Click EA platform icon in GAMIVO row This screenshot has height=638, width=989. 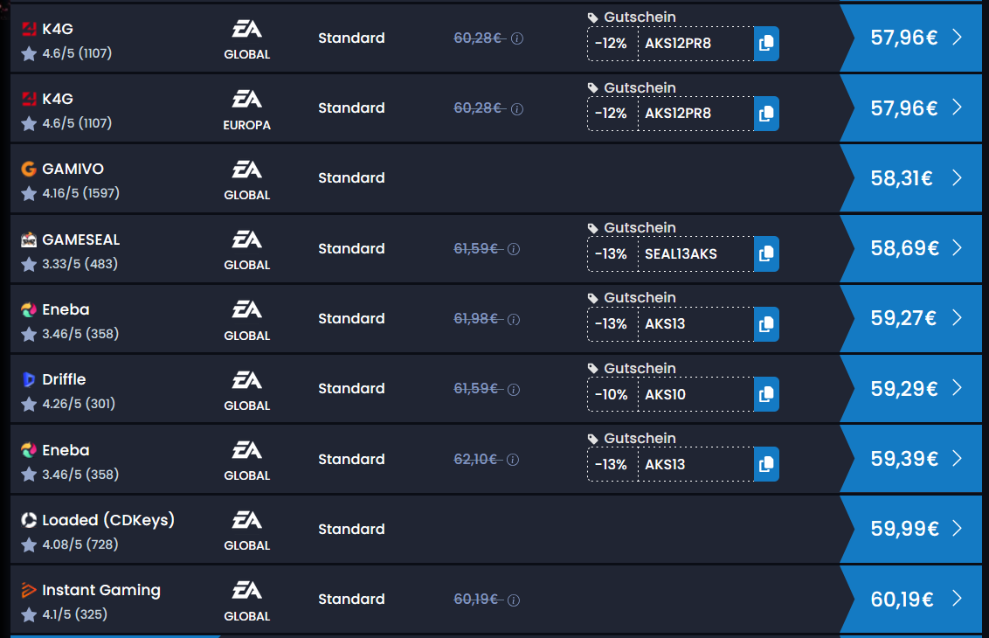click(x=246, y=170)
